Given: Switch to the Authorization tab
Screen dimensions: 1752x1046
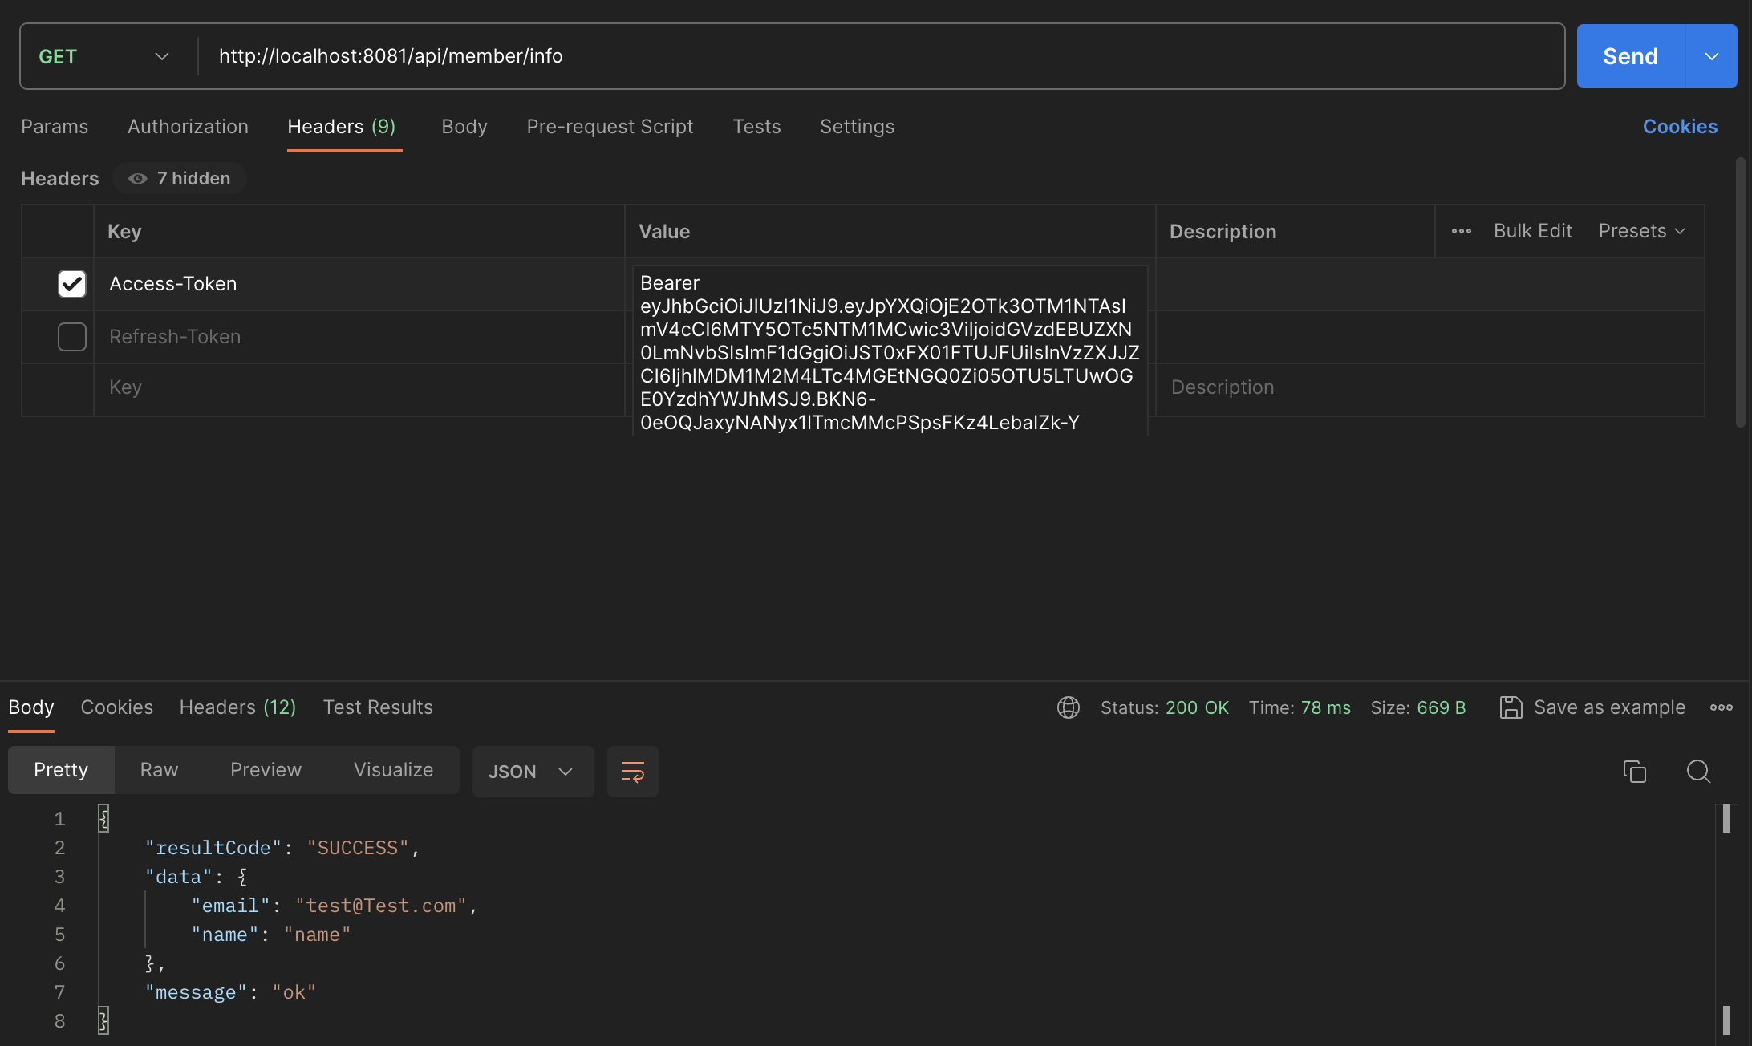Looking at the screenshot, I should click(188, 127).
